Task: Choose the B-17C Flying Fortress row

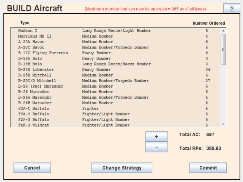Action: pos(114,53)
